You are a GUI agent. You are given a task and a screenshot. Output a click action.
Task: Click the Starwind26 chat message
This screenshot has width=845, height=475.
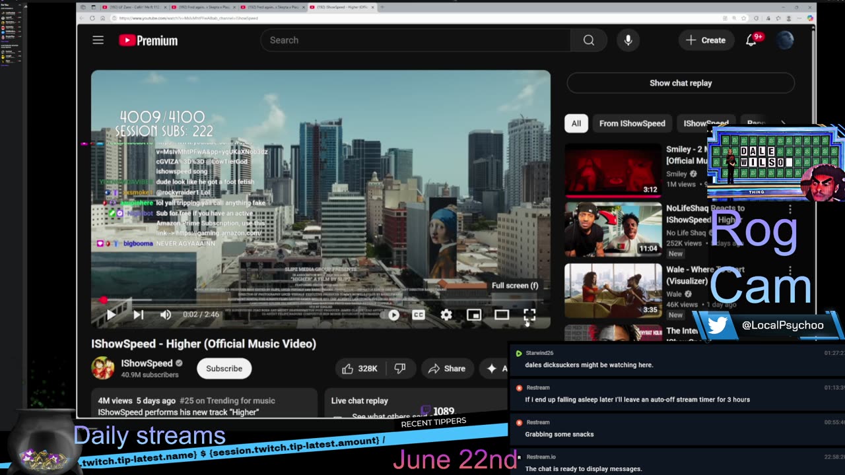(589, 365)
